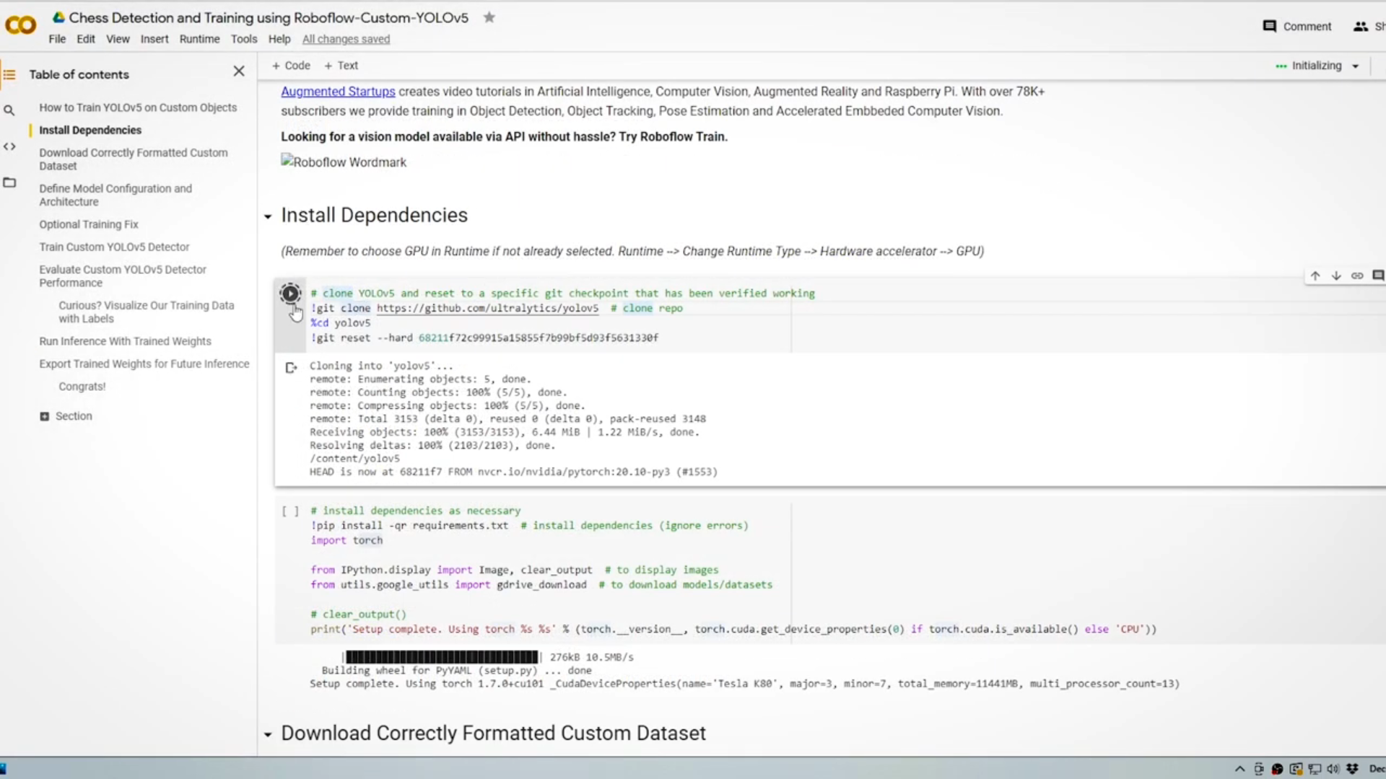This screenshot has width=1386, height=779.
Task: Click the copy cell link icon
Action: [1357, 276]
